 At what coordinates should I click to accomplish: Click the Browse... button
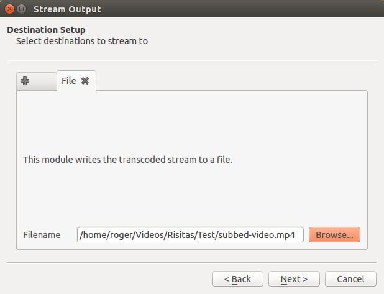click(x=334, y=235)
